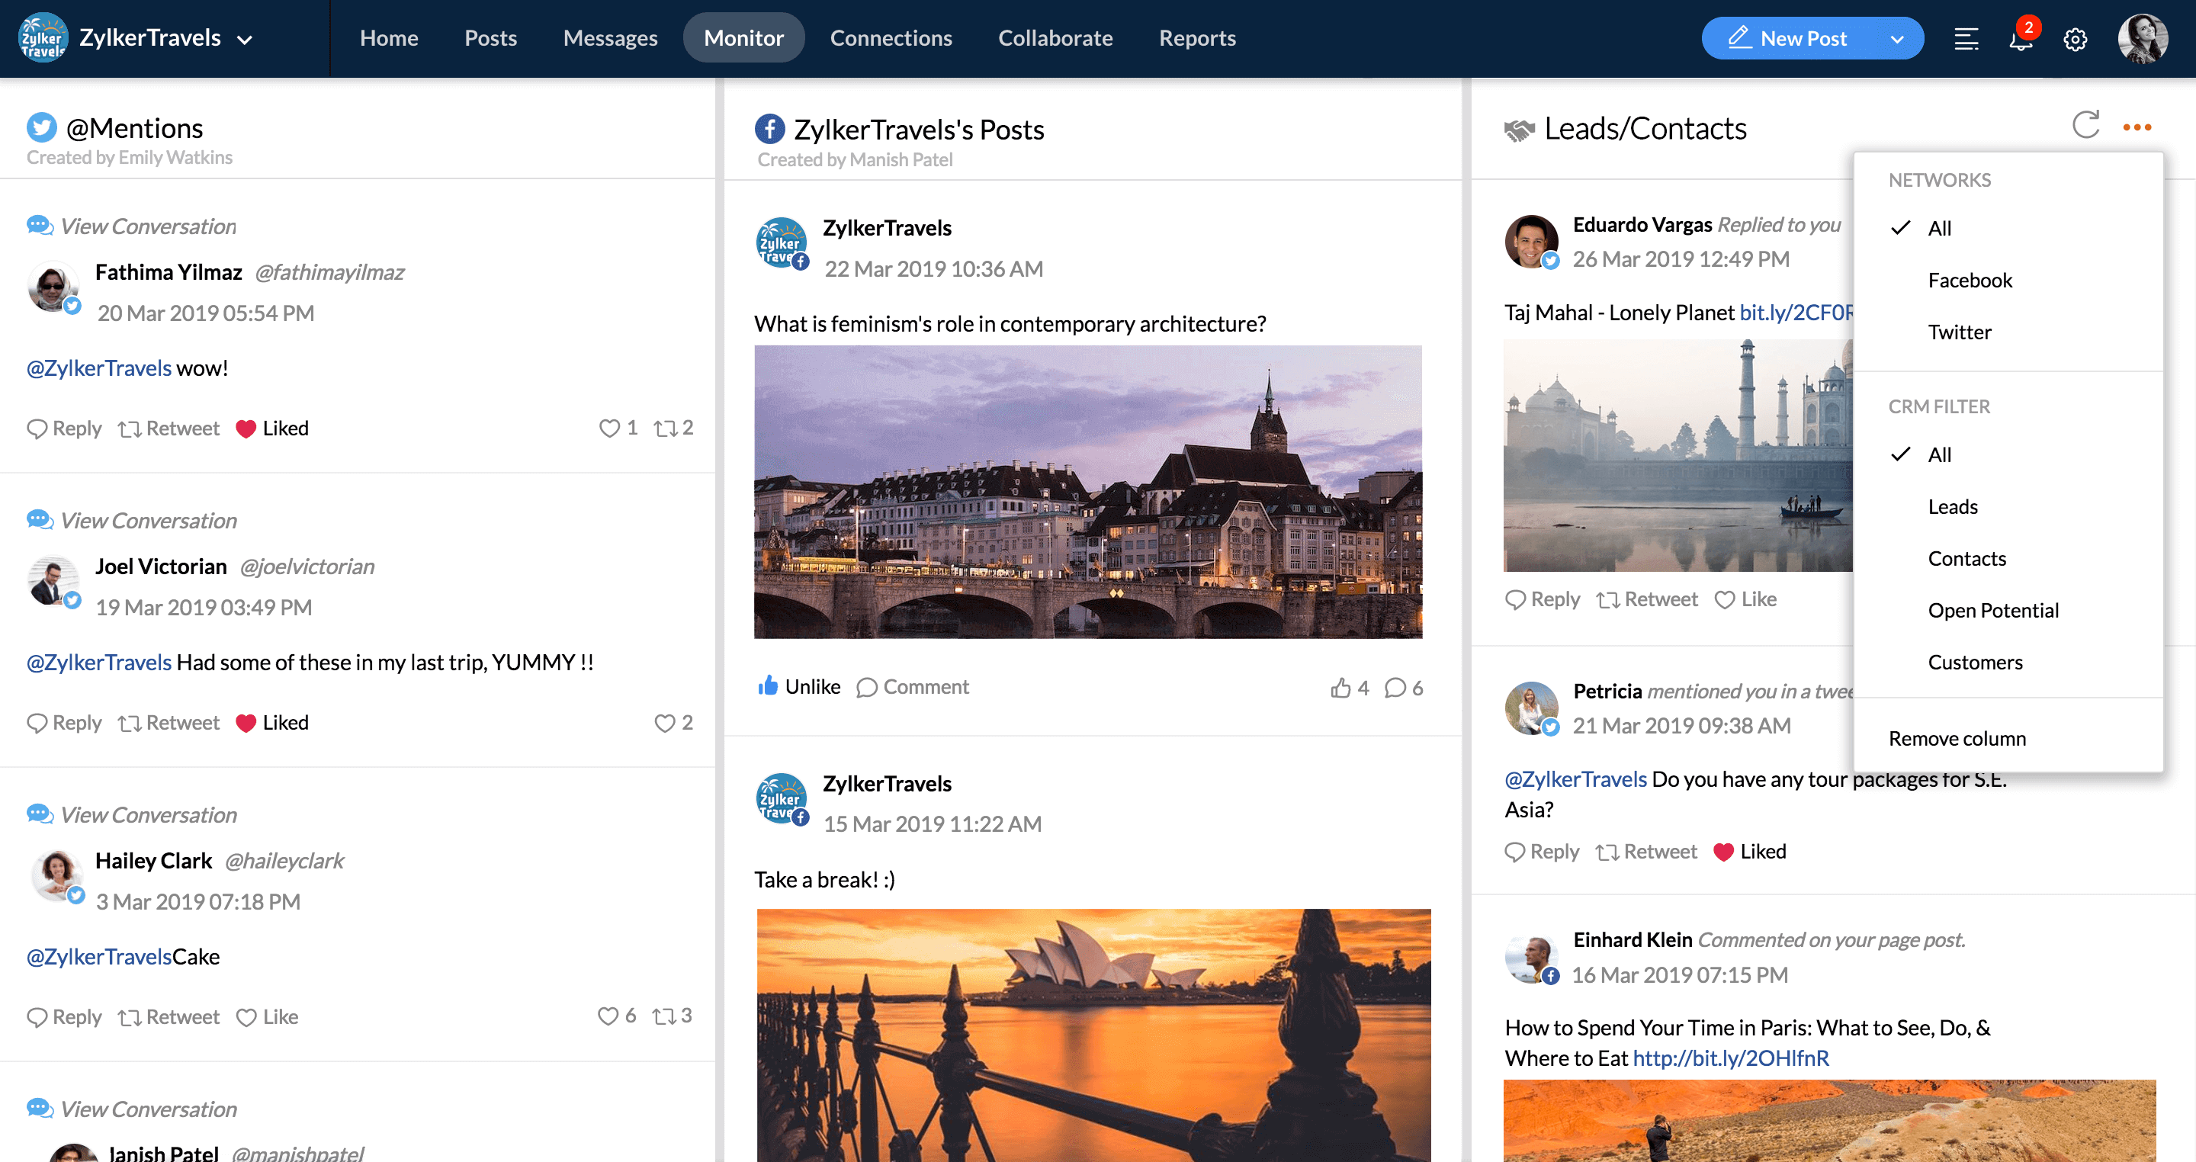
Task: Unlike the feminism architecture Facebook post
Action: click(799, 686)
